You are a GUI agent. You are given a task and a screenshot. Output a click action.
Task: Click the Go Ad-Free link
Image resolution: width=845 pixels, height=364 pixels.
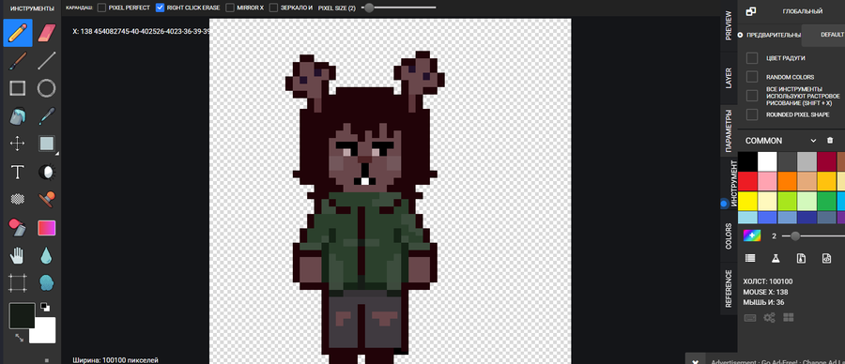click(x=781, y=362)
